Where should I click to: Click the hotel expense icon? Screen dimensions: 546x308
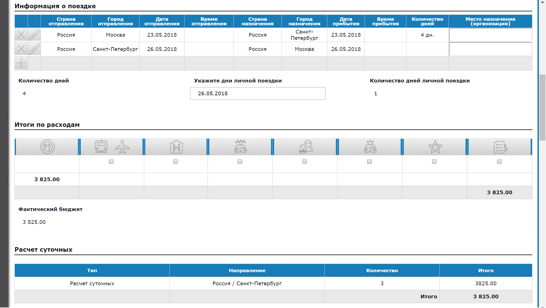click(176, 147)
